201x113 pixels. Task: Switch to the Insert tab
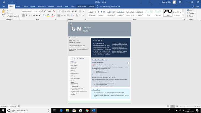(x=18, y=6)
